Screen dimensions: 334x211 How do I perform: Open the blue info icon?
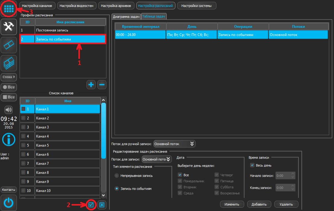(x=8, y=139)
